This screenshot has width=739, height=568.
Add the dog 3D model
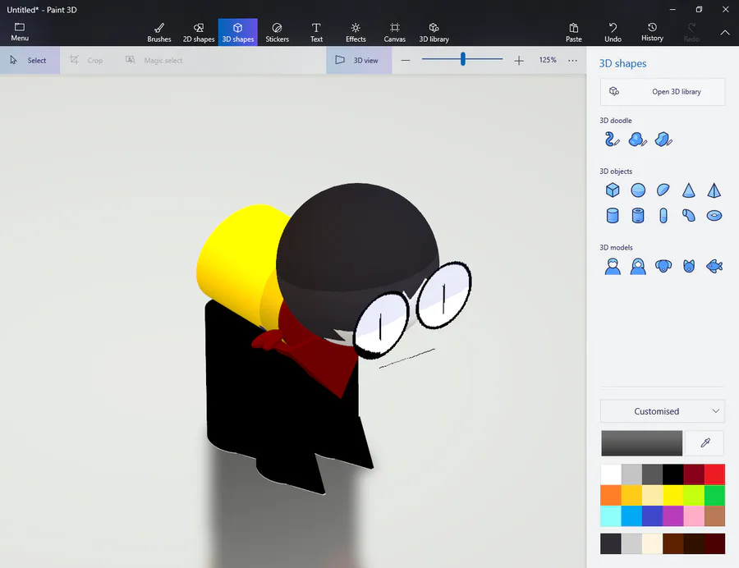tap(663, 266)
